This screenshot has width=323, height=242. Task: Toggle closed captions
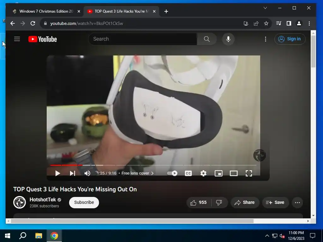[x=188, y=173]
